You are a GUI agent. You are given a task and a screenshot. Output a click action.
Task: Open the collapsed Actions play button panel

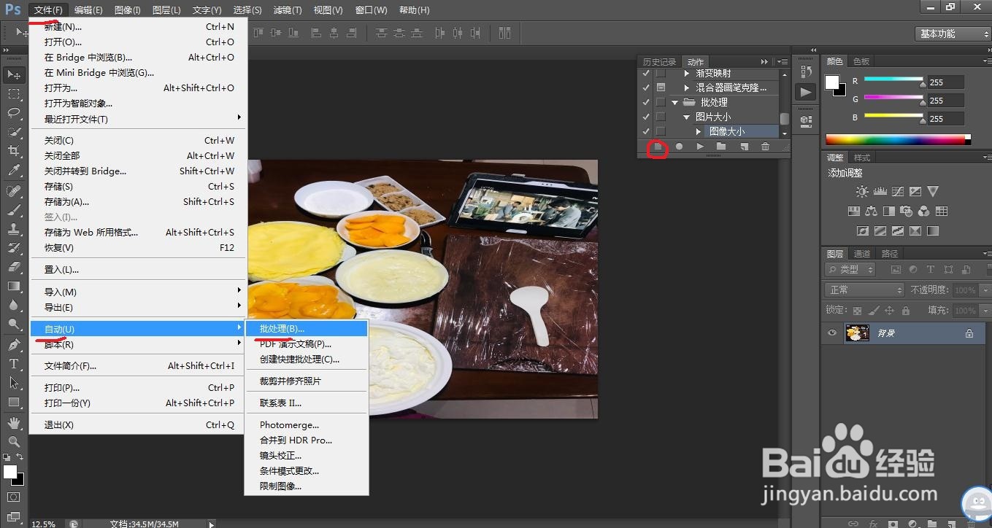(x=806, y=93)
